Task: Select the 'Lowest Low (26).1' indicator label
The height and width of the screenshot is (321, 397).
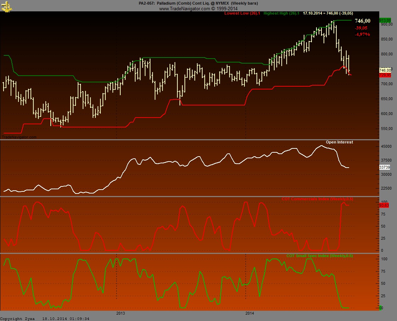Action: click(242, 13)
